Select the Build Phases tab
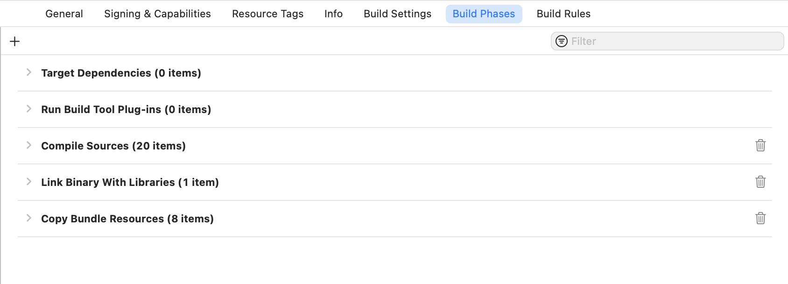This screenshot has height=284, width=788. 484,14
